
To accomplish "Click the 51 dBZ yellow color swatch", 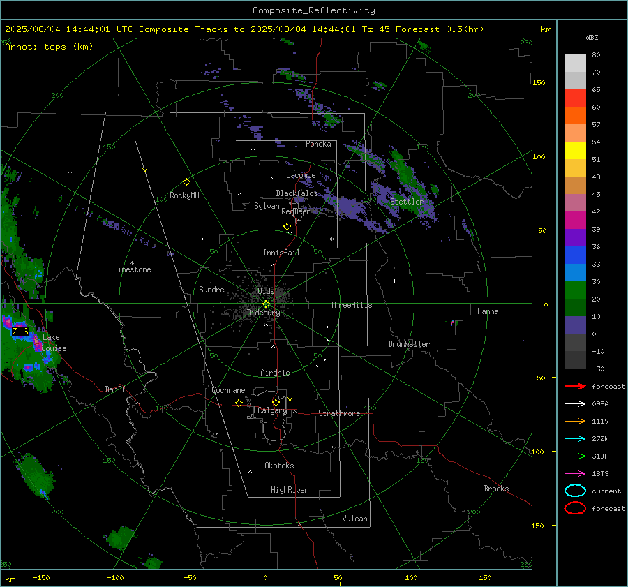I will [x=575, y=150].
